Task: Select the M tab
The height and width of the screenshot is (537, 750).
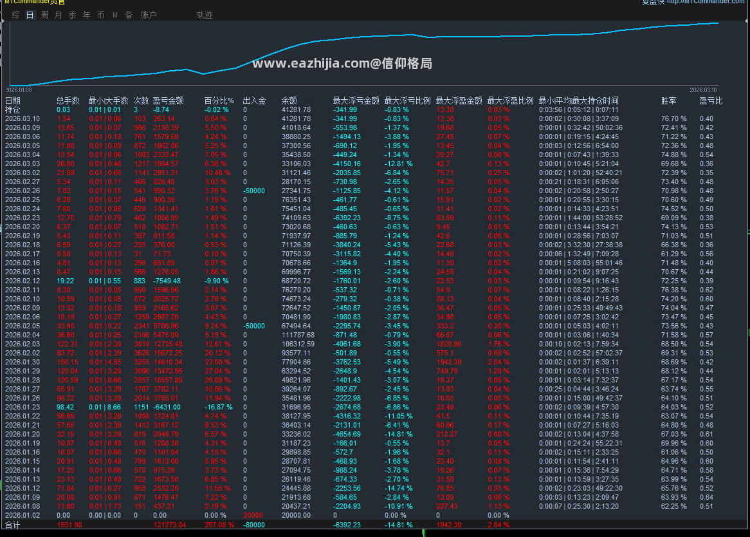Action: coord(114,15)
